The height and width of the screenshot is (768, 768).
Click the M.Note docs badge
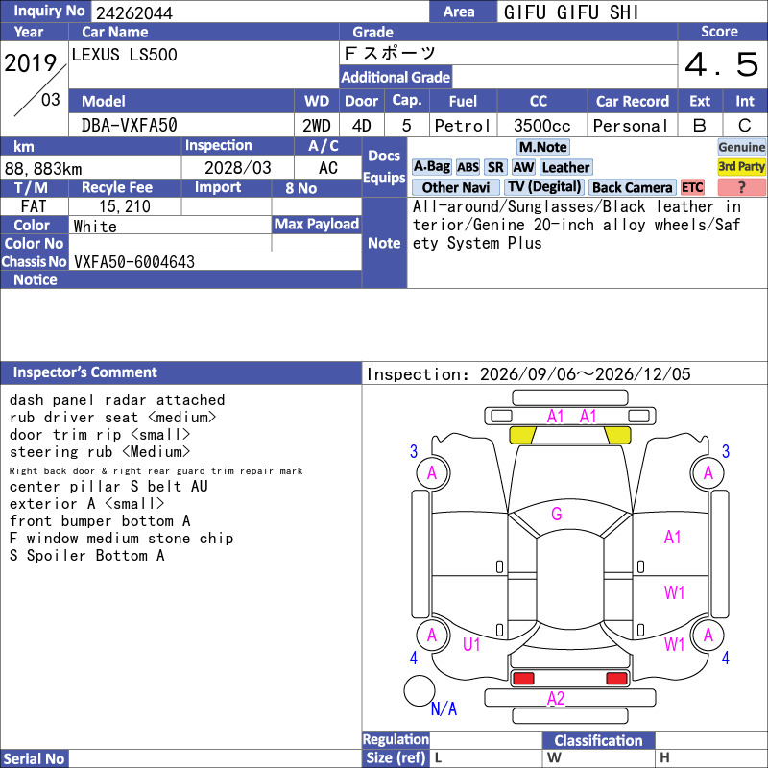542,147
